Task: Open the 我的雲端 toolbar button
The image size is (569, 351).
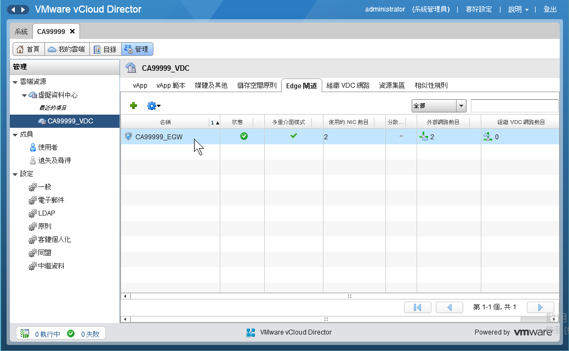Action: point(67,49)
